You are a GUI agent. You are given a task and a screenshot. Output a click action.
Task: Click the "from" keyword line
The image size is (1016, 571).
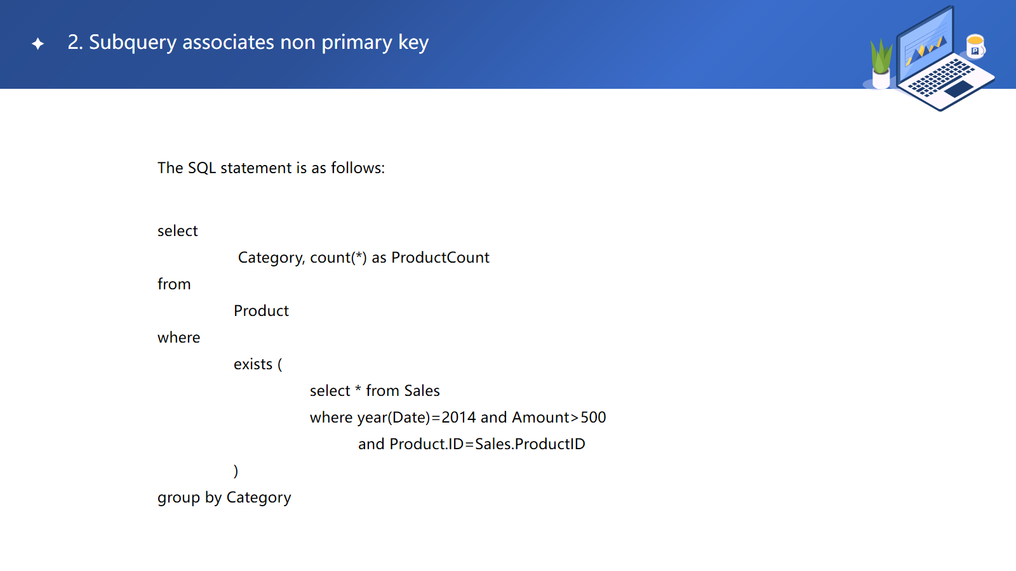click(x=174, y=284)
